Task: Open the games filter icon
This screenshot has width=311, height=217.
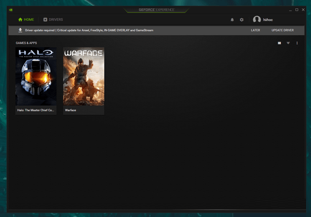Action: click(288, 43)
